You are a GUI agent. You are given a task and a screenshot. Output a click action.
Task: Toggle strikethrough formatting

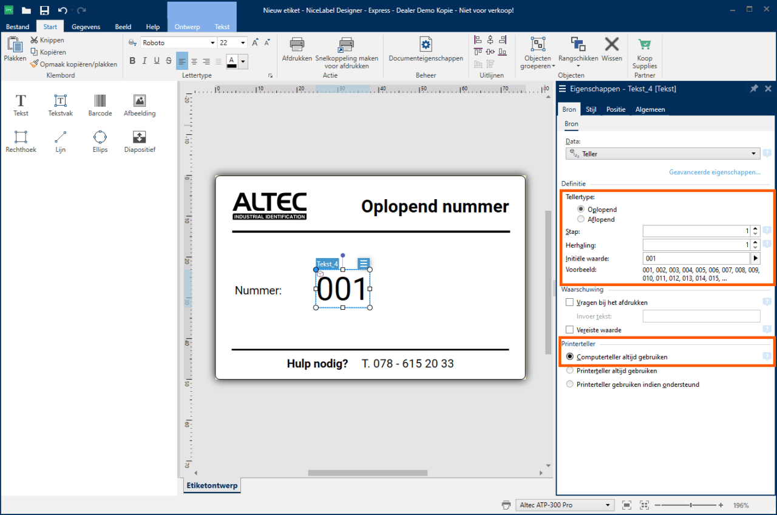pos(169,61)
